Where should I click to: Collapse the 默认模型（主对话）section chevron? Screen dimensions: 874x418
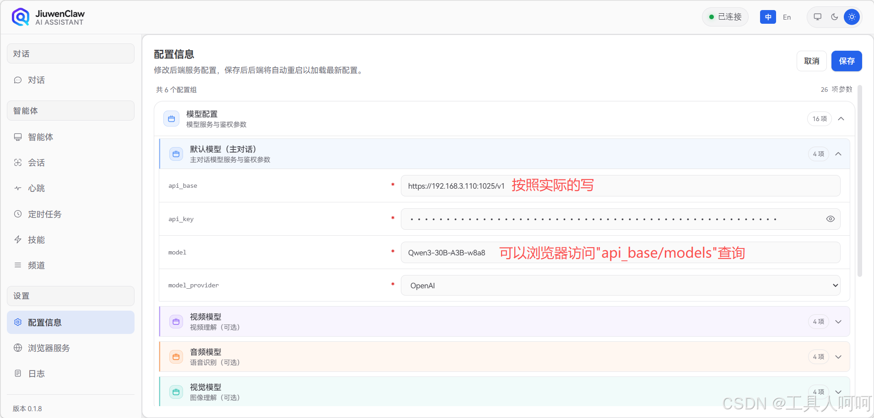coord(838,154)
